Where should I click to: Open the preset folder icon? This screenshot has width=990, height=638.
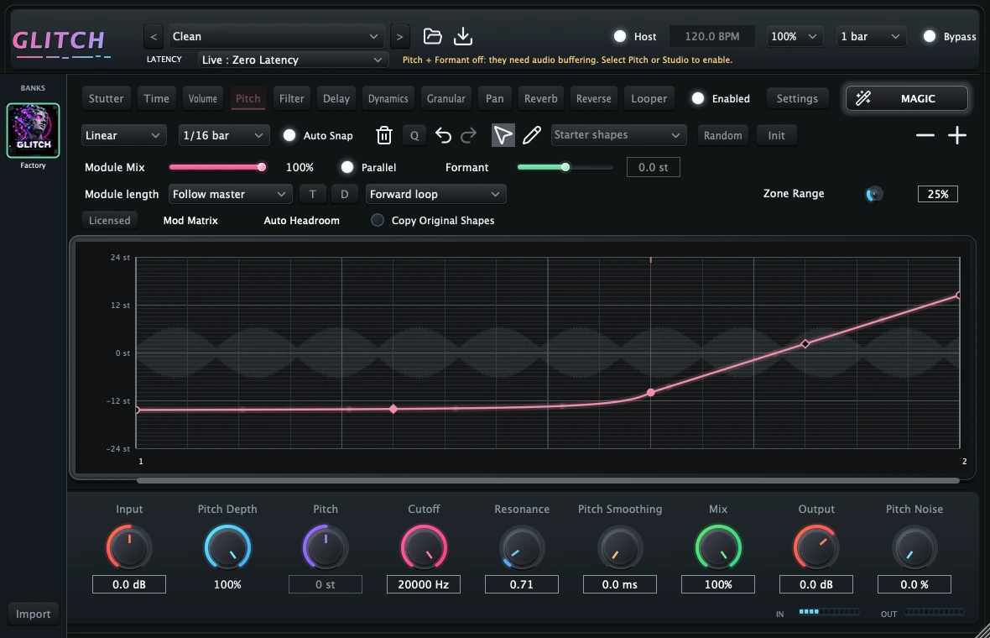(x=432, y=36)
